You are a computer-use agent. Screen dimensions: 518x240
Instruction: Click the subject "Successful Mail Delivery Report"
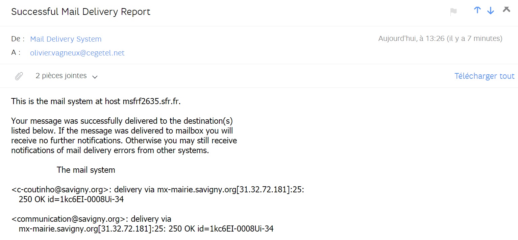click(x=81, y=11)
